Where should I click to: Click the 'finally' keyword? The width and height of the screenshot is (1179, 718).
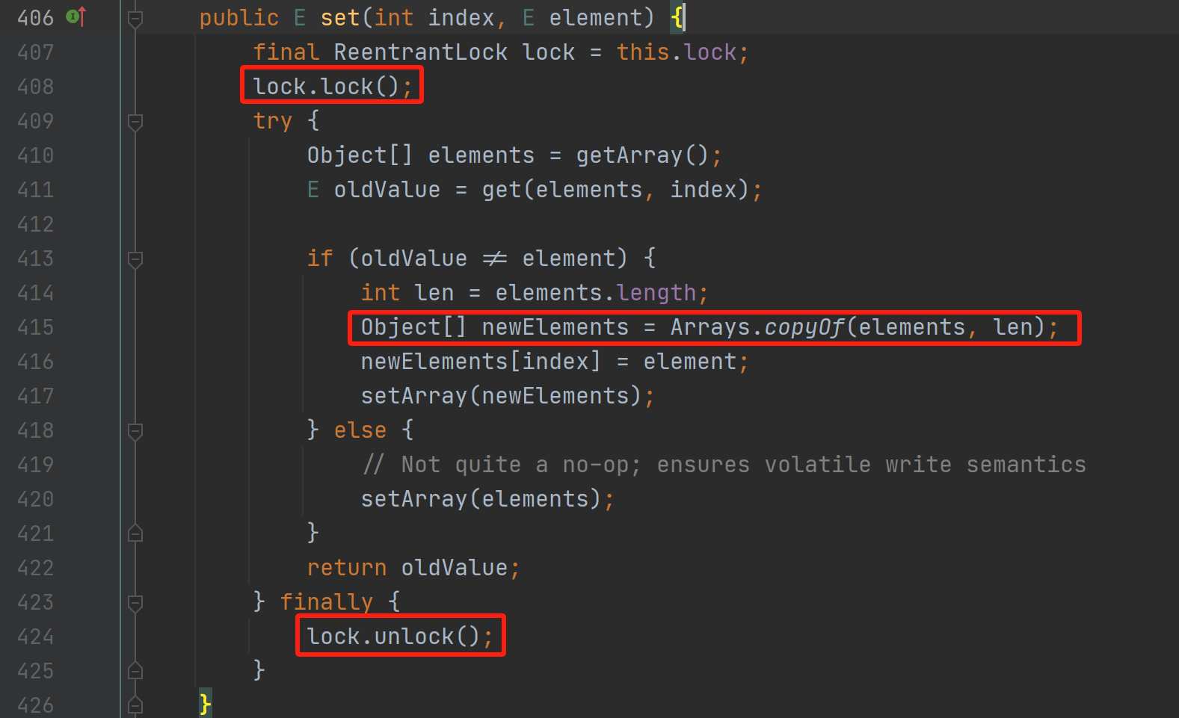[326, 602]
